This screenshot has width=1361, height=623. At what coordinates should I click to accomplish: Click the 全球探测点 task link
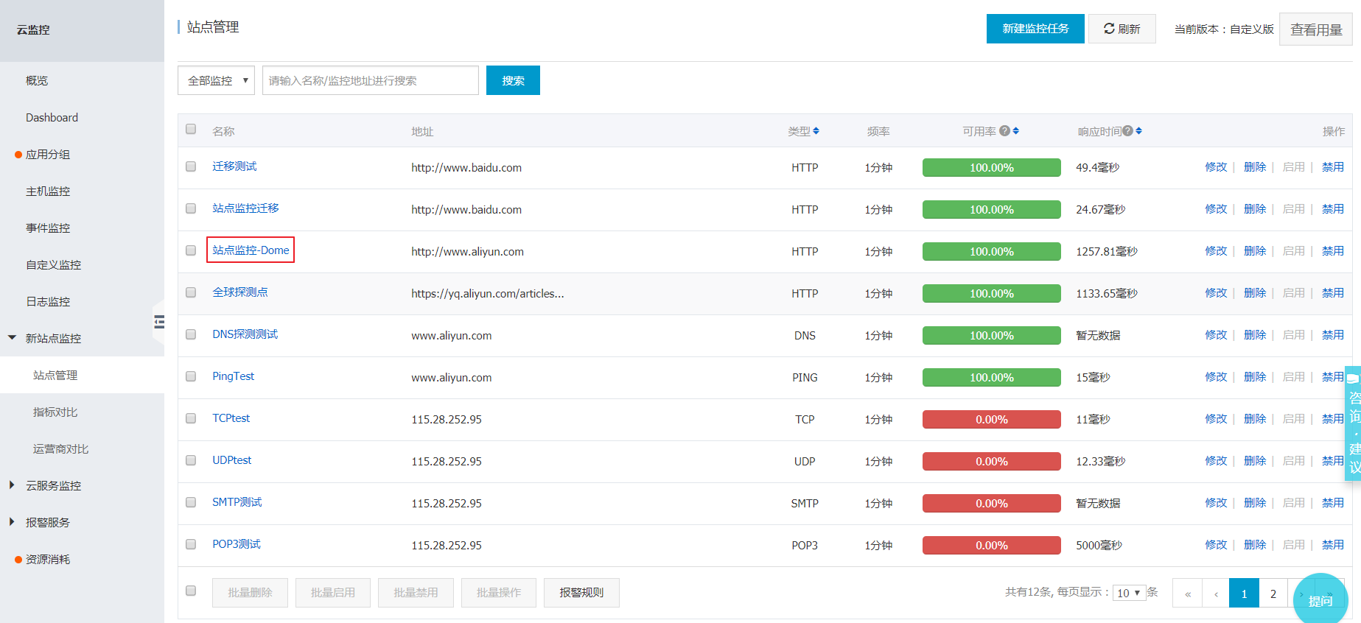[x=240, y=292]
